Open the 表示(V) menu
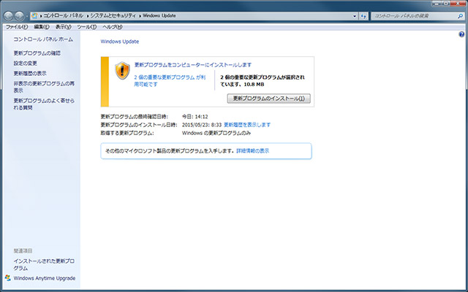The height and width of the screenshot is (292, 468). tap(64, 27)
